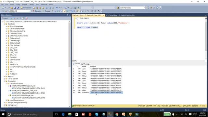Image resolution: width=208 pixels, height=117 pixels.
Task: Expand the SAMPLEDB database node
Action: [x=6, y=64]
